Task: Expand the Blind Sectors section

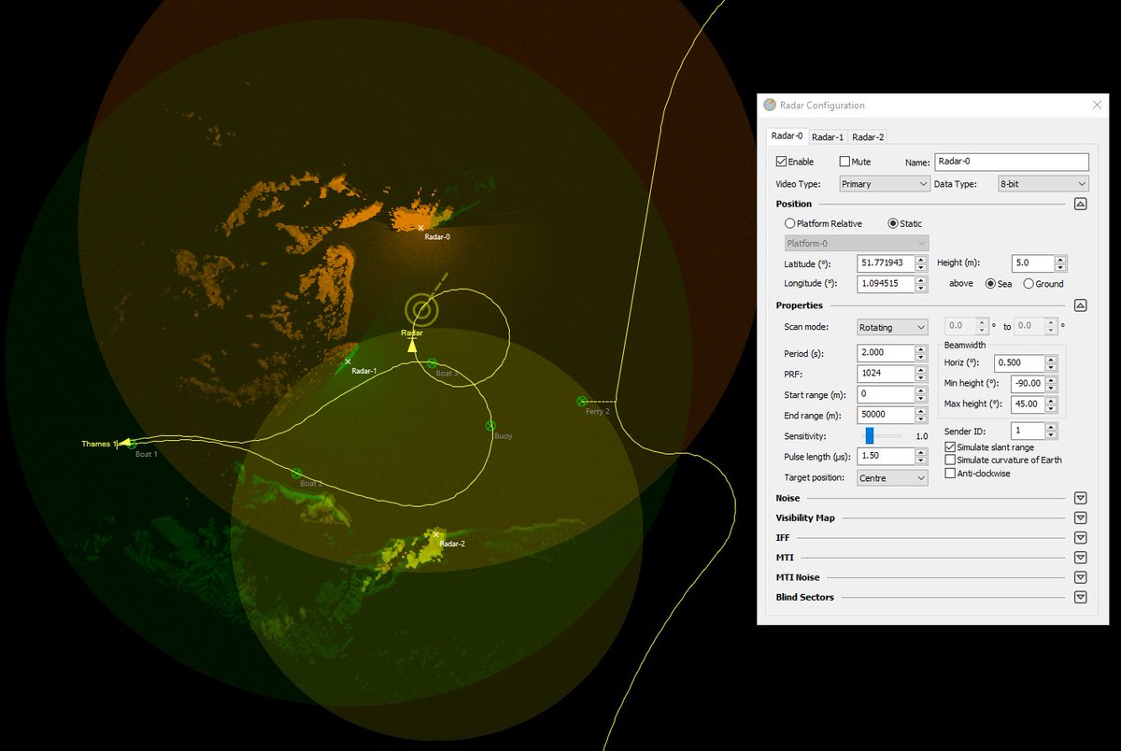Action: [x=1080, y=597]
